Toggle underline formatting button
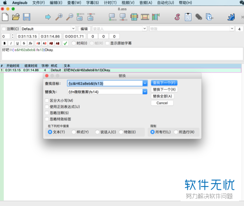This screenshot has width=244, height=206. (x=18, y=43)
